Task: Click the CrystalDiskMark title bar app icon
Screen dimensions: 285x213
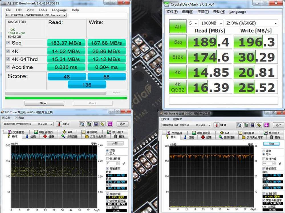Action: point(166,4)
